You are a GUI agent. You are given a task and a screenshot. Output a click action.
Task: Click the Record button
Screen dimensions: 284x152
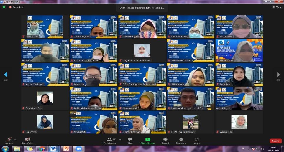click(165, 140)
